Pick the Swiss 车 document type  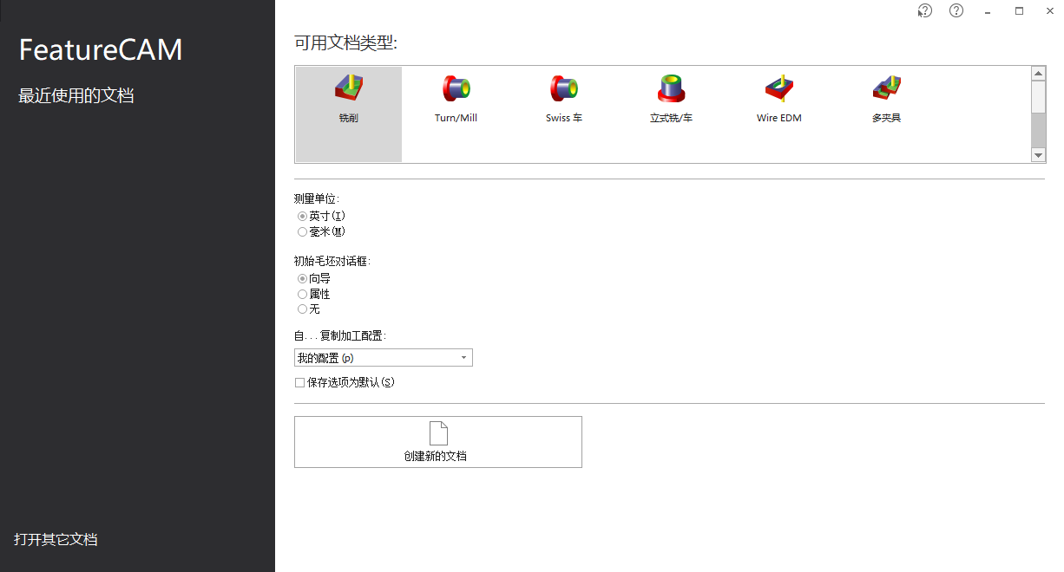tap(563, 100)
